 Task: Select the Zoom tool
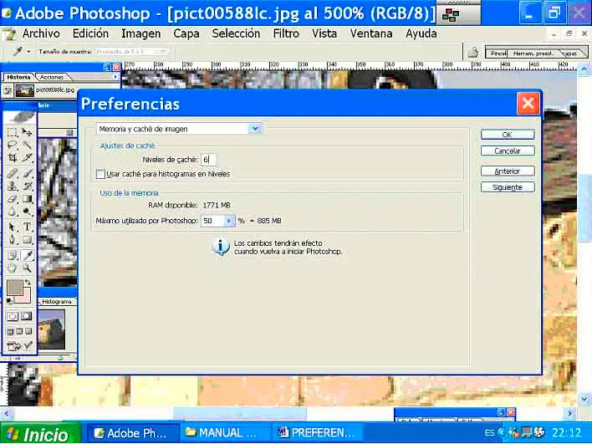(27, 268)
